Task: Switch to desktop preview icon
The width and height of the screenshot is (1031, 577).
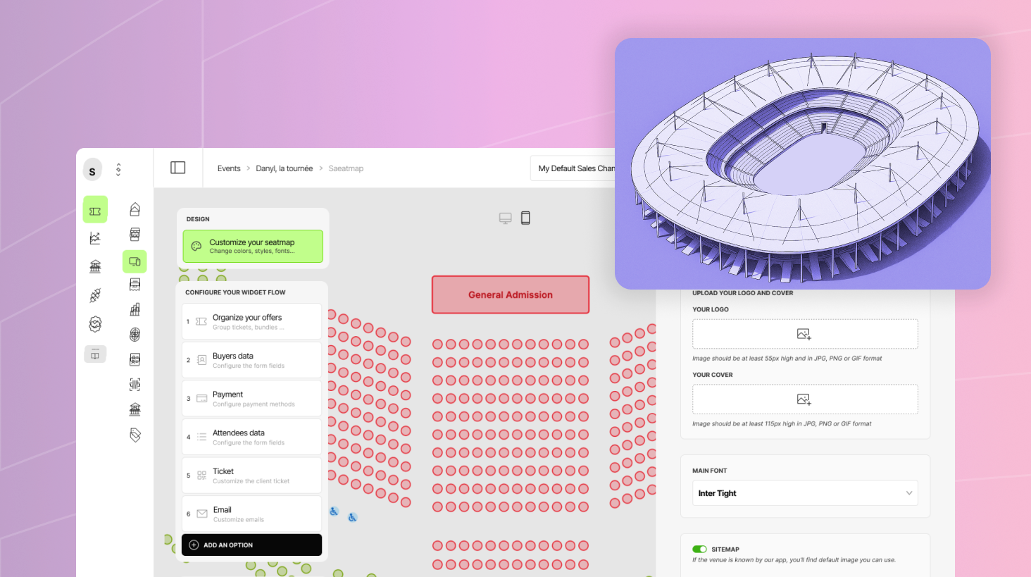Action: (x=505, y=218)
